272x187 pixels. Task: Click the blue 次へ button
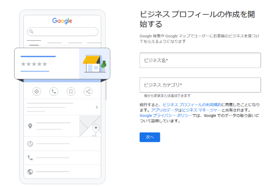pyautogui.click(x=150, y=137)
